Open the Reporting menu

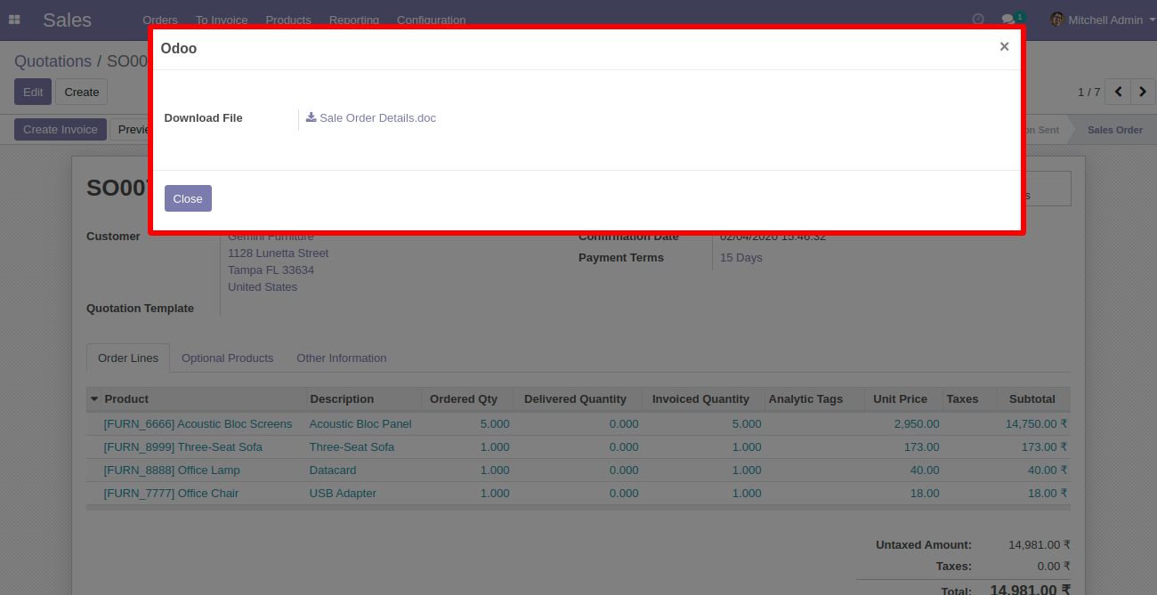click(x=354, y=20)
